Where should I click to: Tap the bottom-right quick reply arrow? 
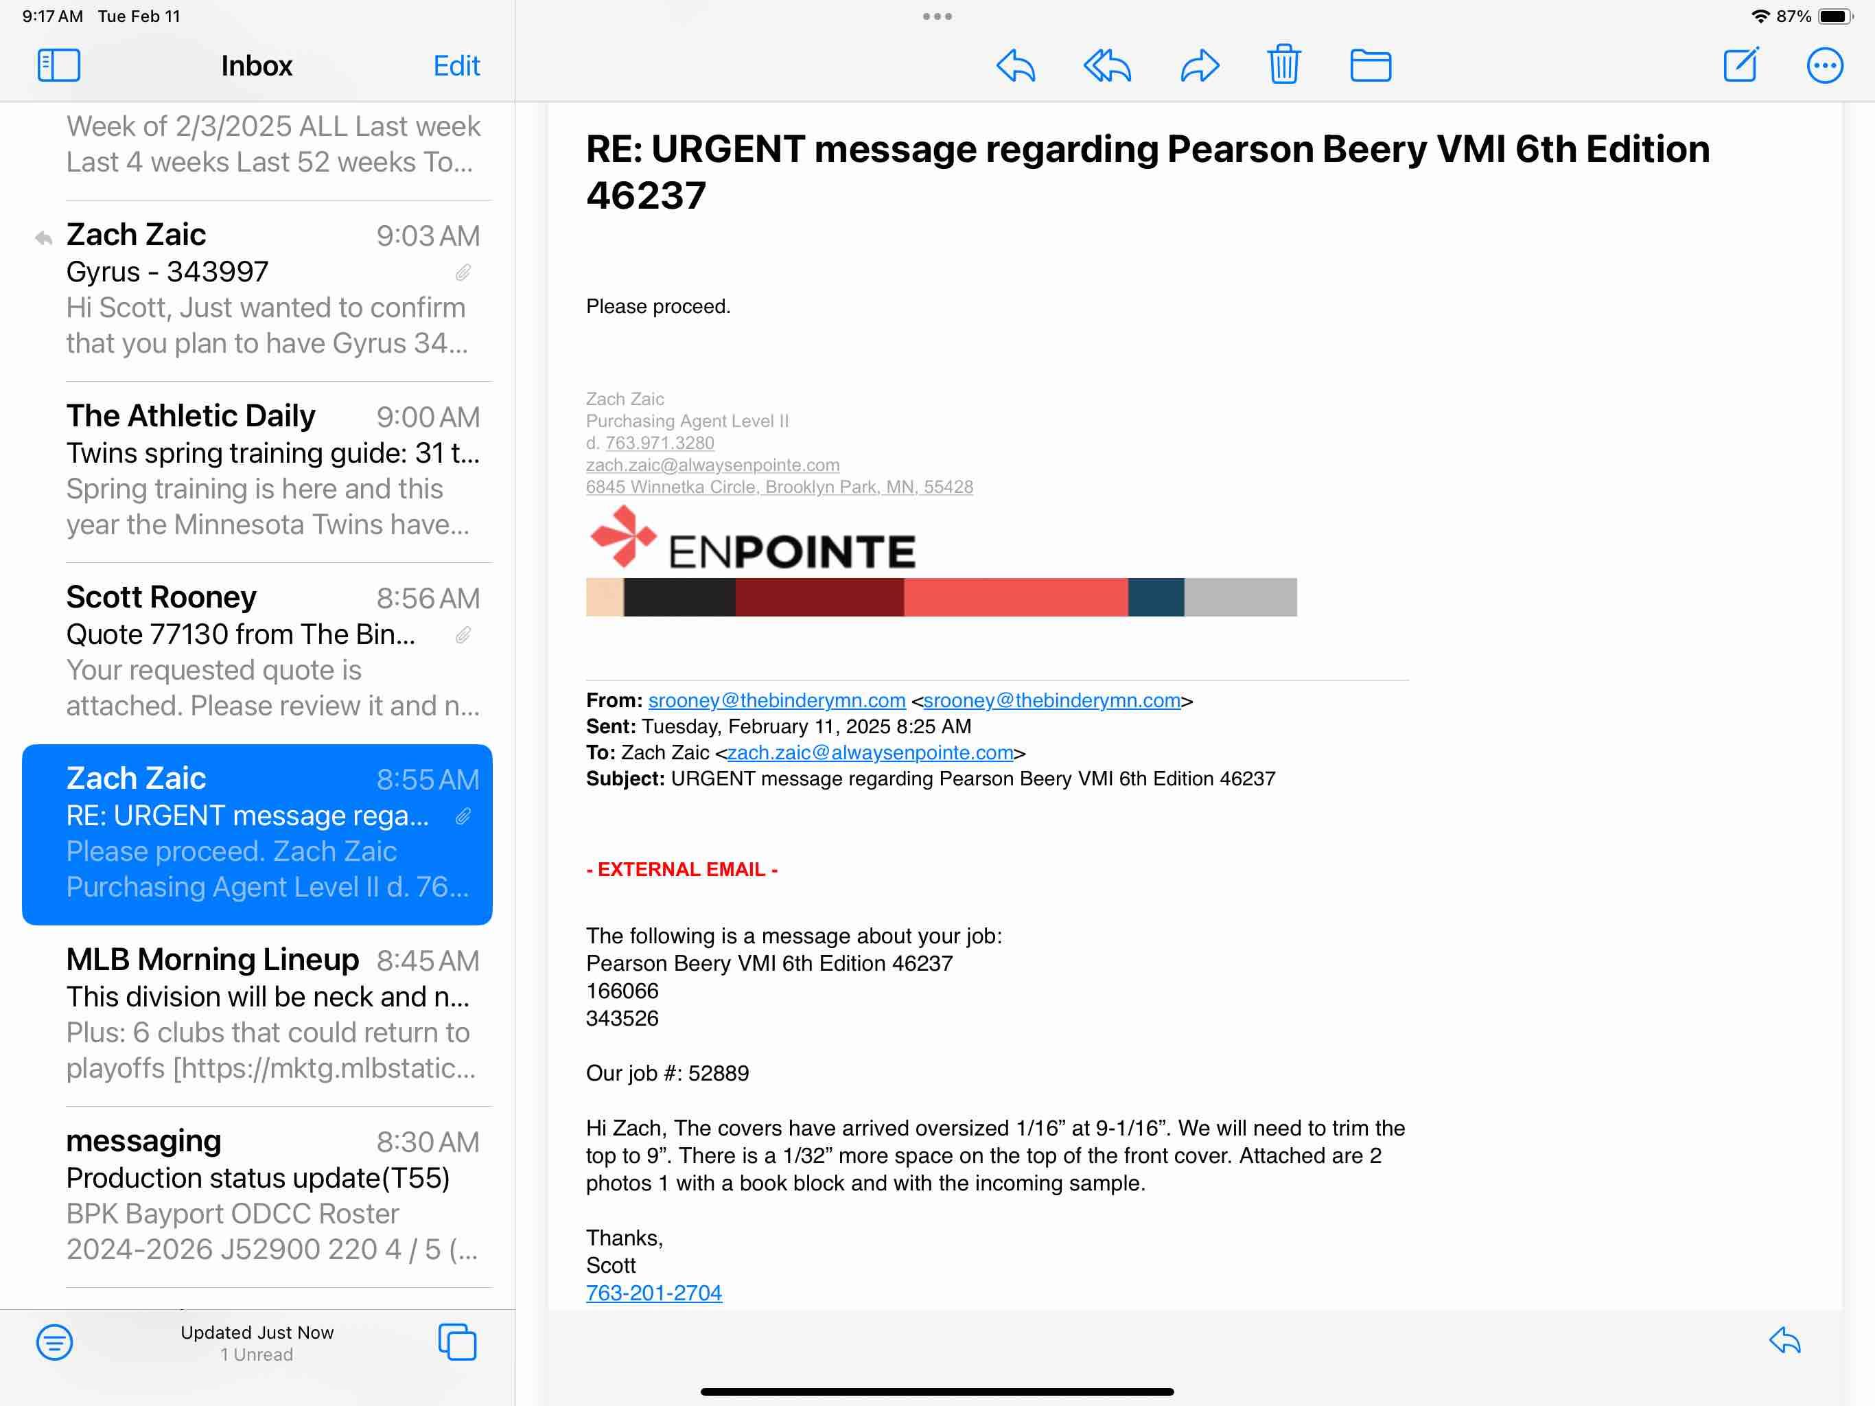(x=1784, y=1341)
